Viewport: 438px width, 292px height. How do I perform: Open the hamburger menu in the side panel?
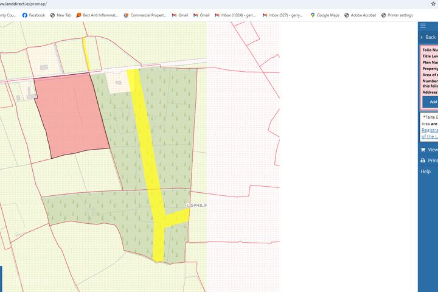423,26
